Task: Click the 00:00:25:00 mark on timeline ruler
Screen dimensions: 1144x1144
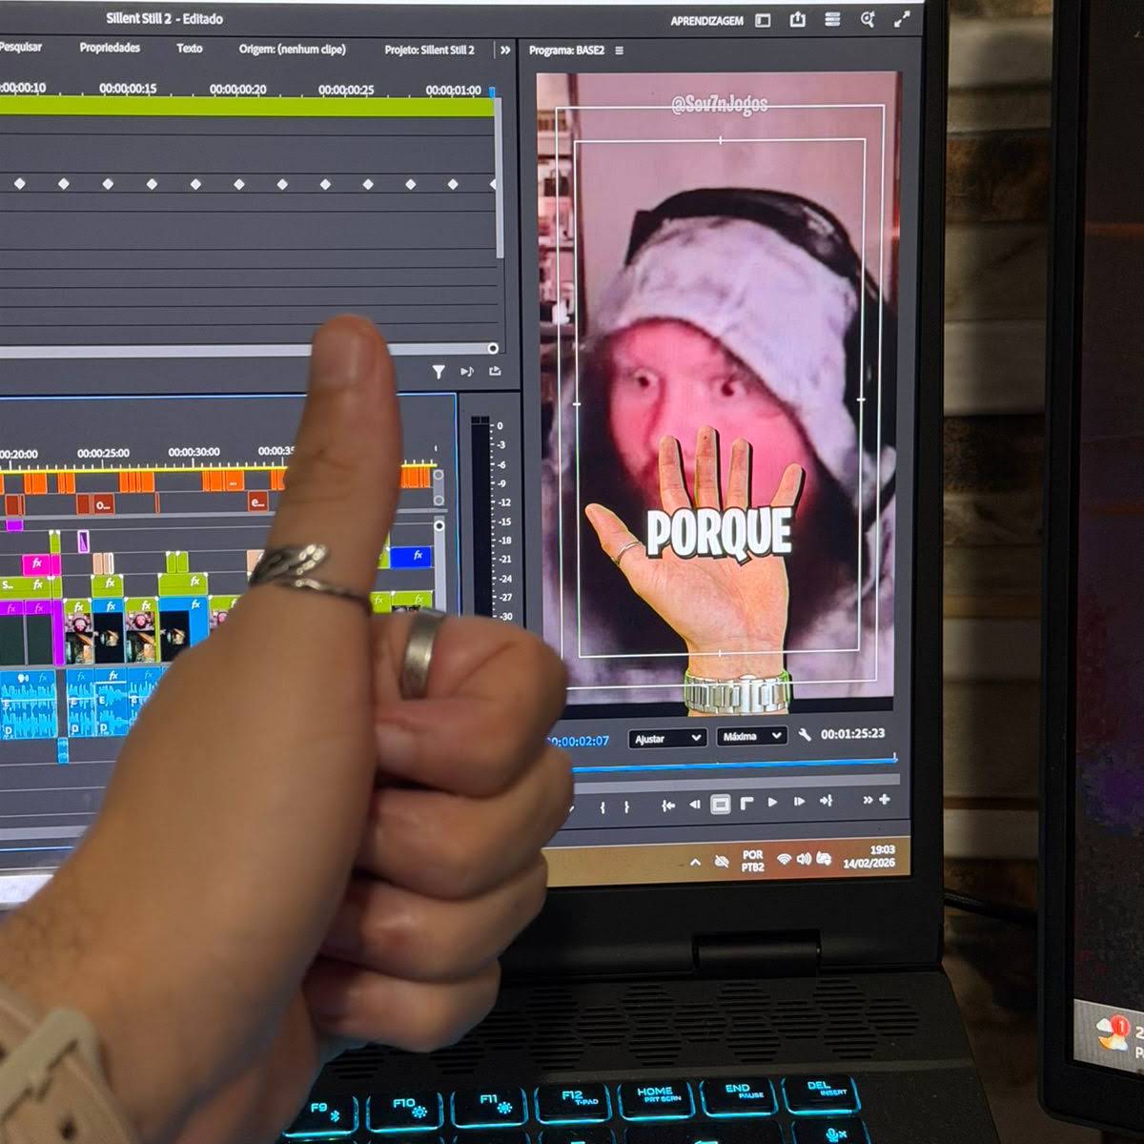Action: coord(103,454)
